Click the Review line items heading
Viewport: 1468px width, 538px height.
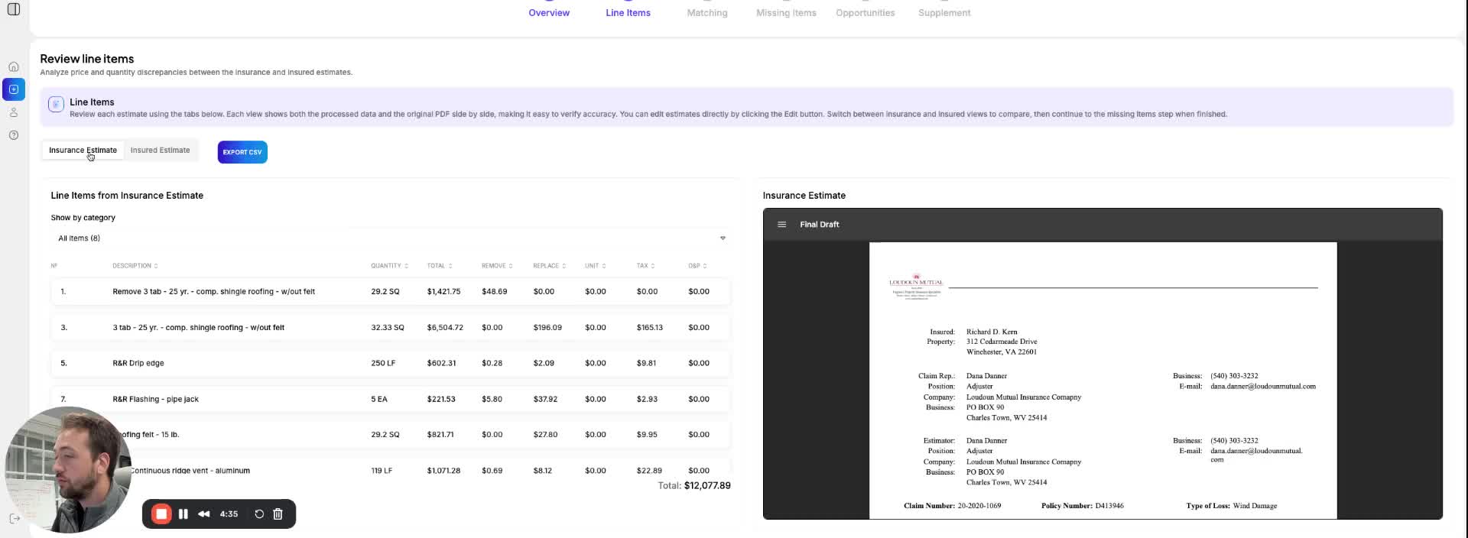click(87, 59)
